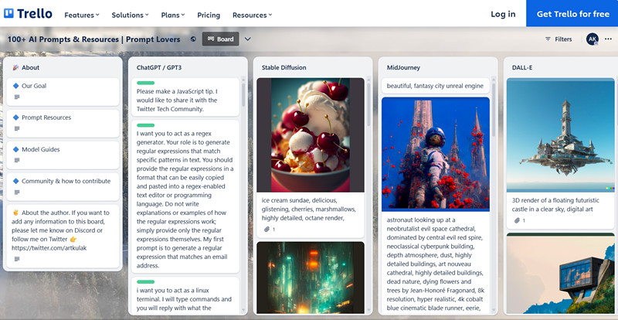Click ice cream sundae prompt text
The height and width of the screenshot is (320, 618).
click(309, 209)
